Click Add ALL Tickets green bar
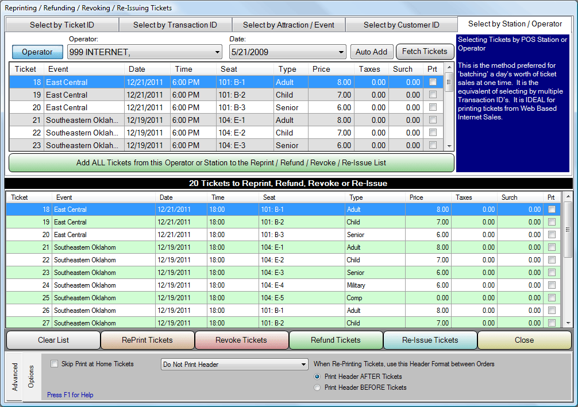The width and height of the screenshot is (578, 407). pos(231,162)
